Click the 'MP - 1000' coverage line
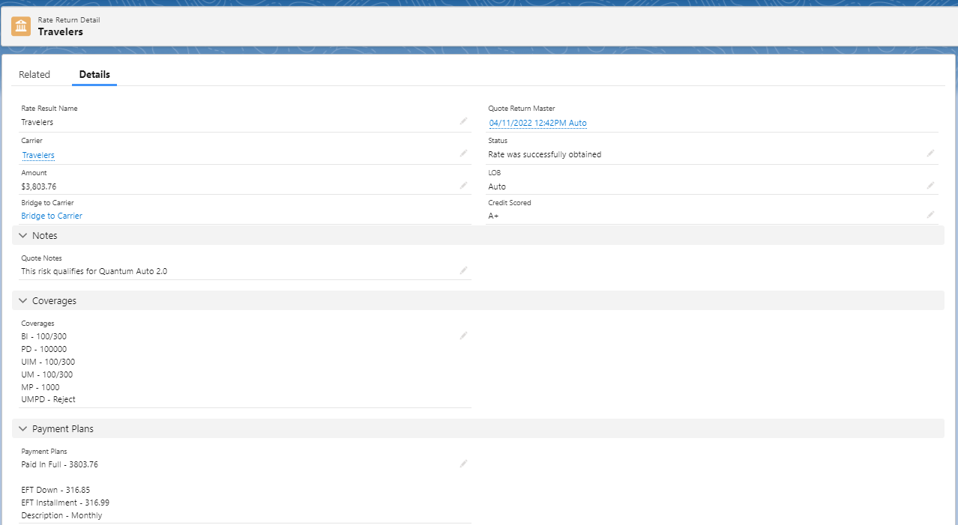Image resolution: width=958 pixels, height=525 pixels. pyautogui.click(x=40, y=387)
